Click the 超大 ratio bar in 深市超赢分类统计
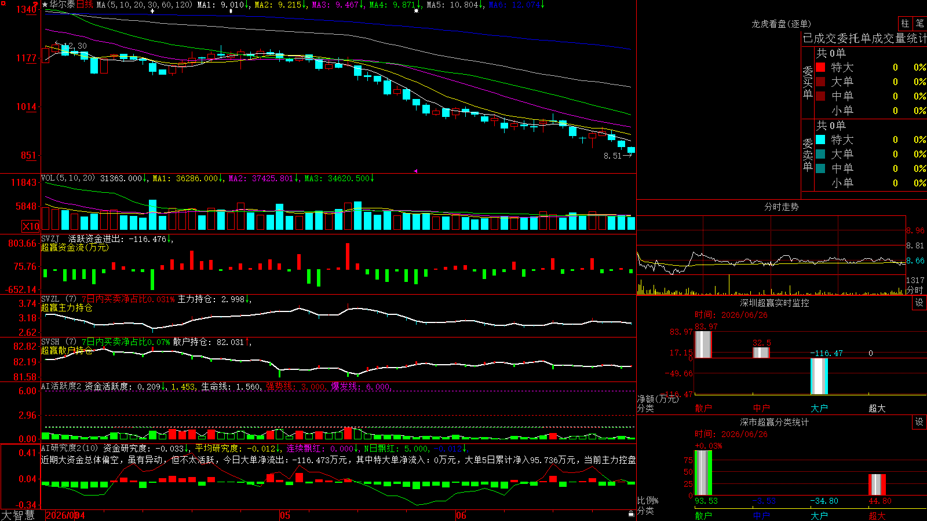Screen dimensions: 927x521 pyautogui.click(x=877, y=485)
